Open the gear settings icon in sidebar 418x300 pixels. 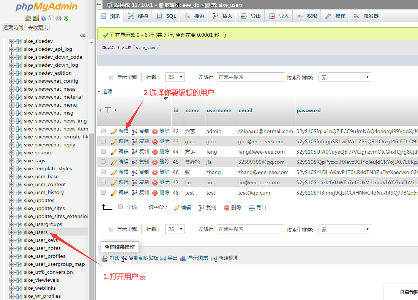tap(58, 18)
